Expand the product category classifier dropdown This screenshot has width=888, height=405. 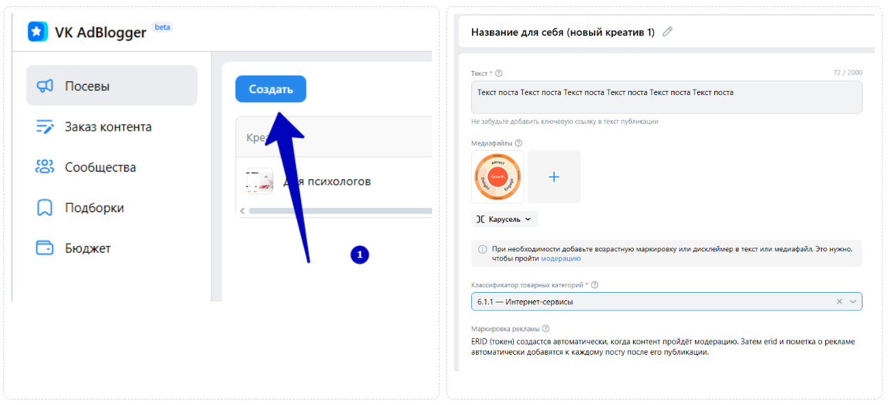[x=853, y=302]
